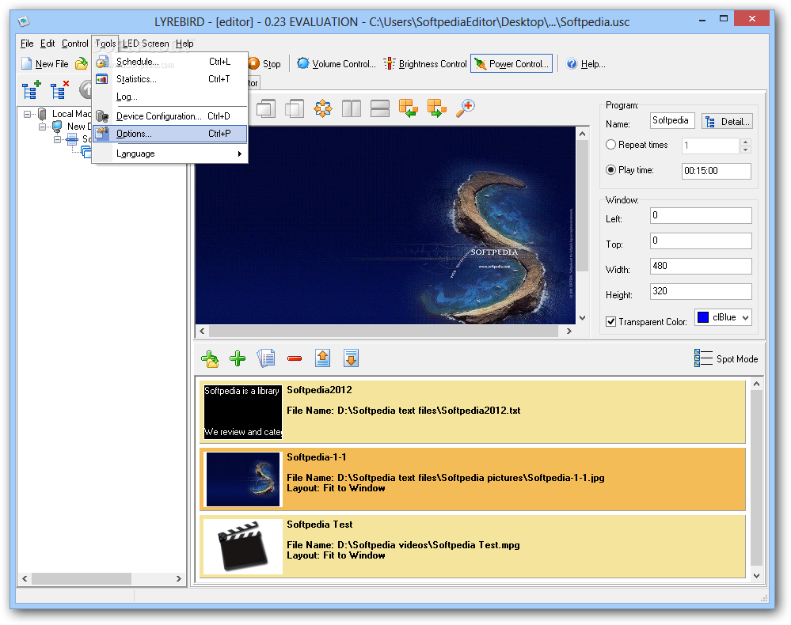Viewport: 791px width, 625px height.
Task: Click the delete tree node icon
Action: (59, 89)
